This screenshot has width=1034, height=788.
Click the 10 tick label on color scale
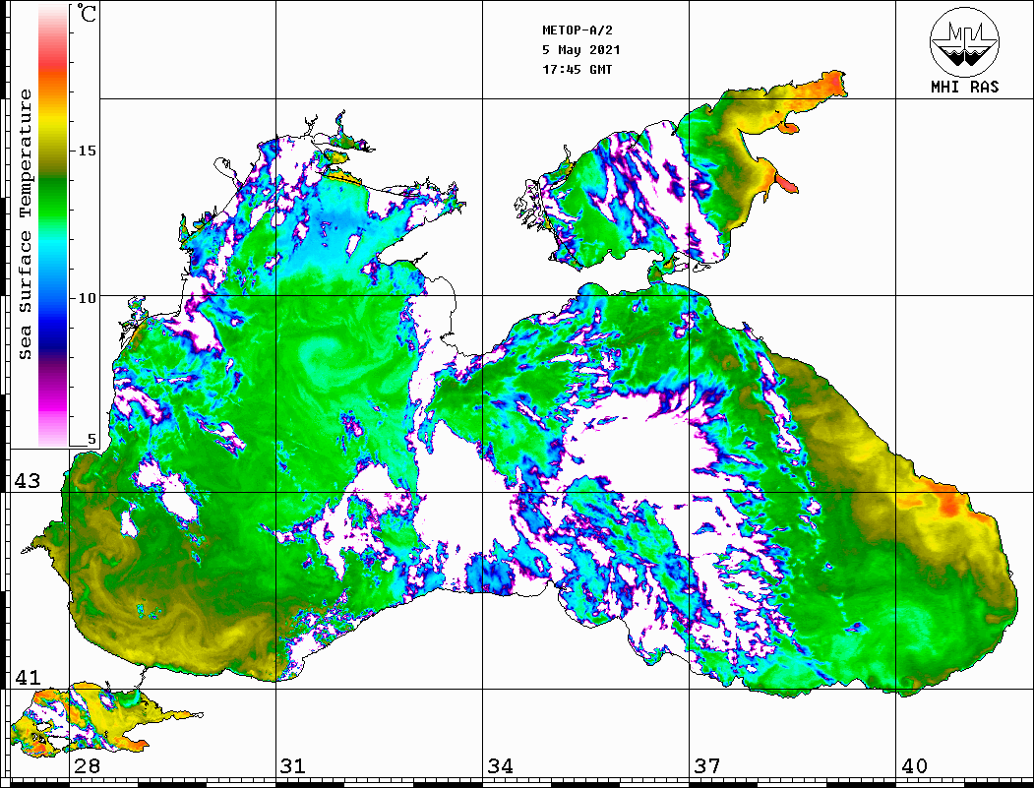coord(87,298)
